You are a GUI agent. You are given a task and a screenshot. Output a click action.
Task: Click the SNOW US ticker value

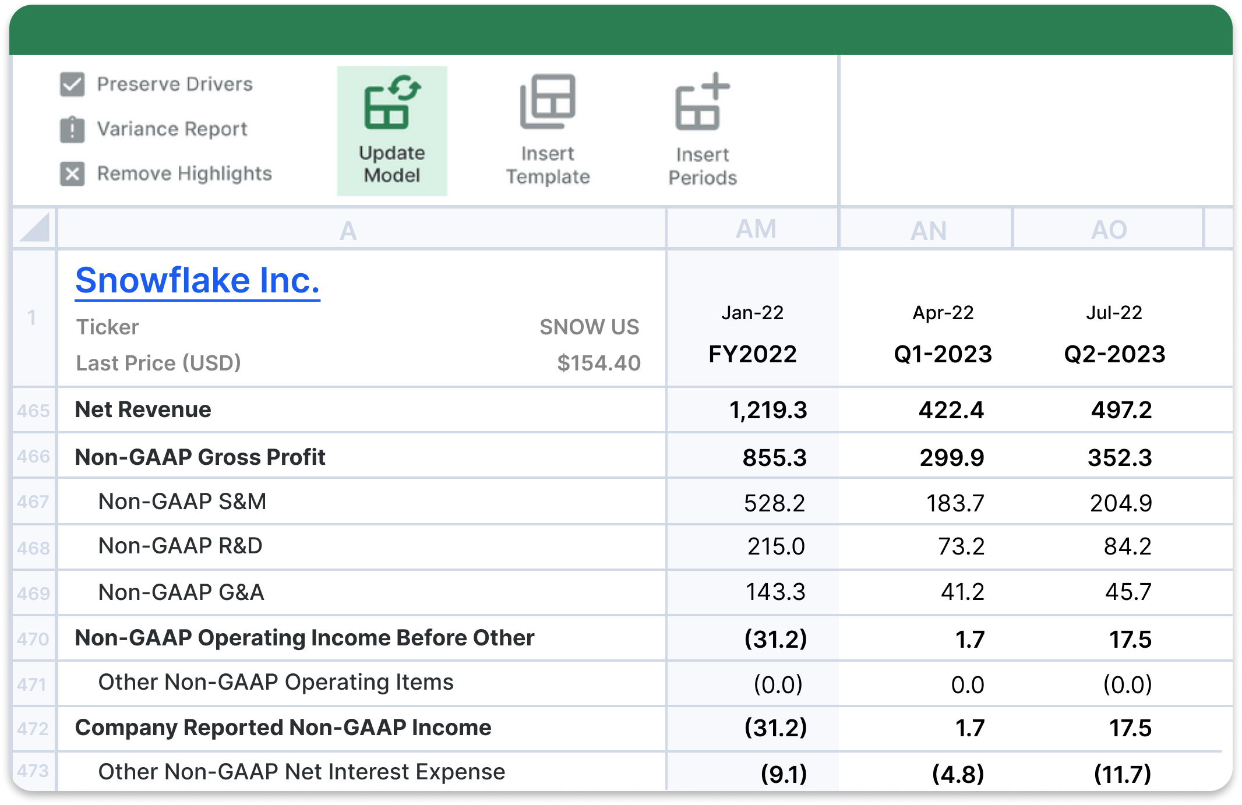pos(589,327)
